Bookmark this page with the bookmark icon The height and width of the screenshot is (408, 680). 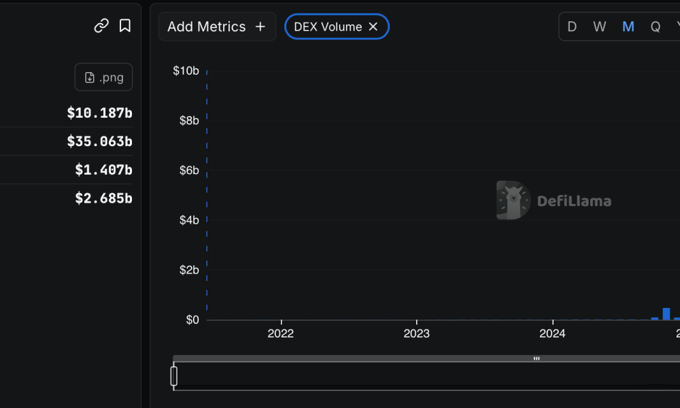point(125,26)
